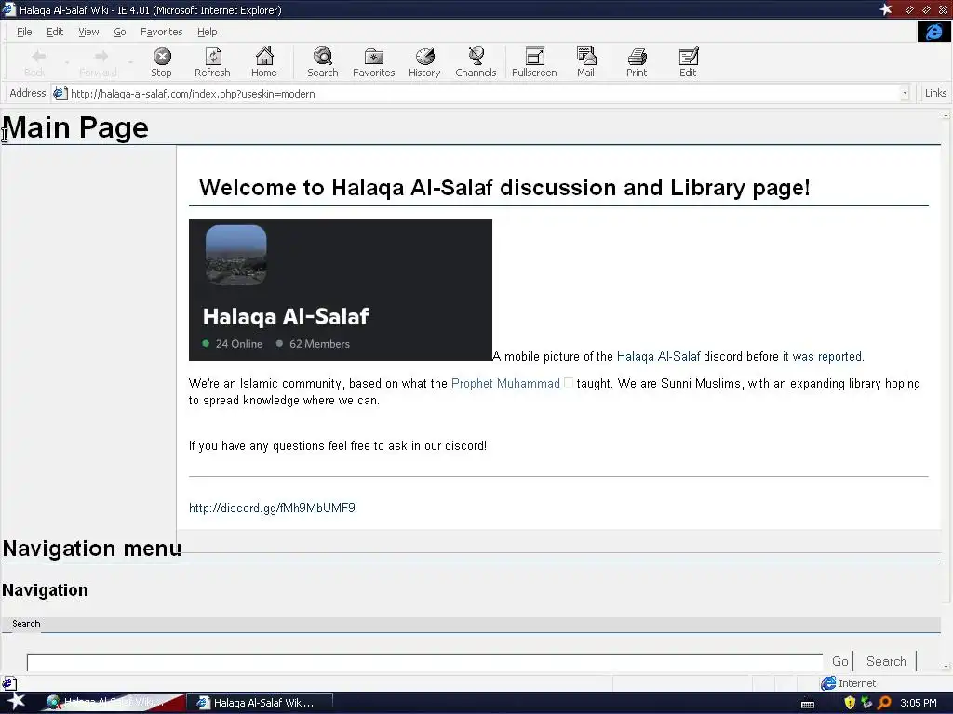Click the bold 'Navigation' subheading
This screenshot has height=714, width=953.
[x=45, y=590]
